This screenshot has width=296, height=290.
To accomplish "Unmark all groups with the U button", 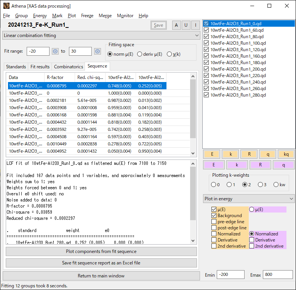I will pos(186,25).
